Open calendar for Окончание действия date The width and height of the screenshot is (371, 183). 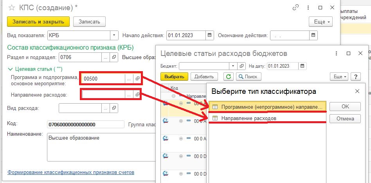click(x=313, y=35)
